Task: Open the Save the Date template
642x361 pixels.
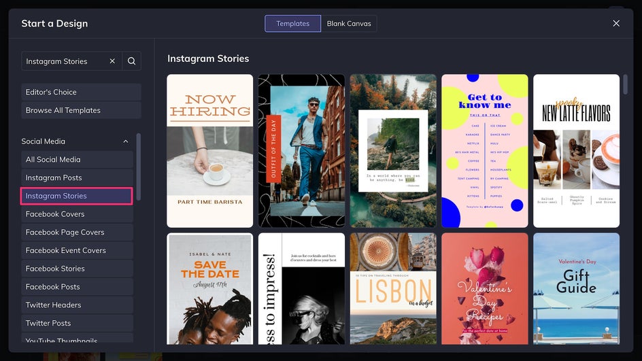Action: click(209, 288)
